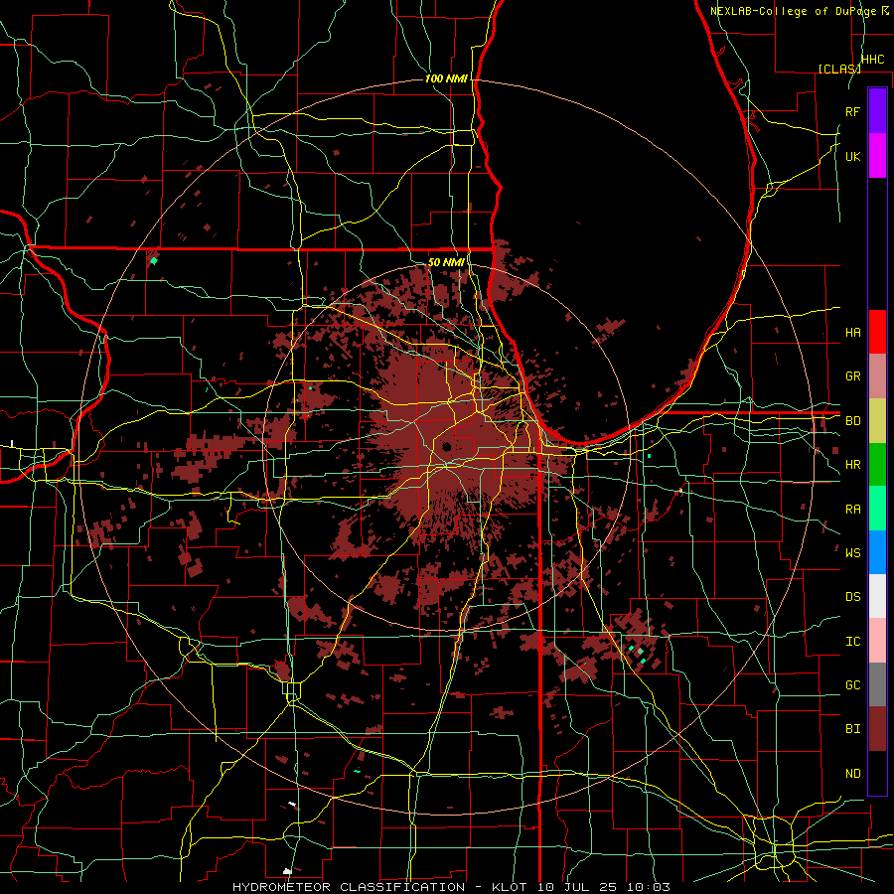Screen dimensions: 894x894
Task: Click the purple RF legend color swatch
Action: (x=877, y=111)
